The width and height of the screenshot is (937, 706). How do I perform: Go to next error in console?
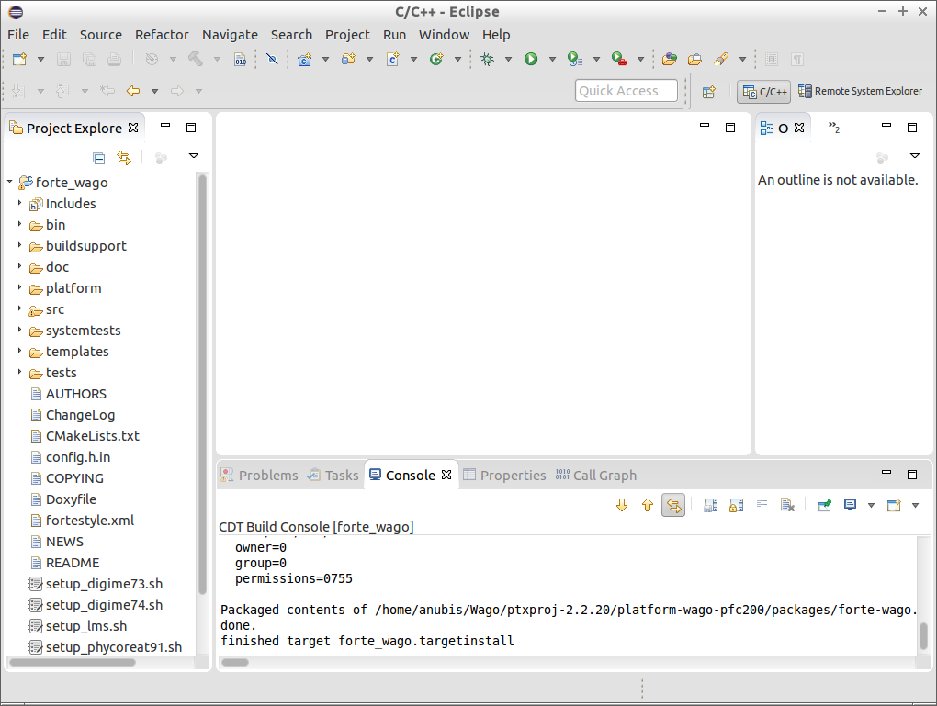pyautogui.click(x=622, y=505)
